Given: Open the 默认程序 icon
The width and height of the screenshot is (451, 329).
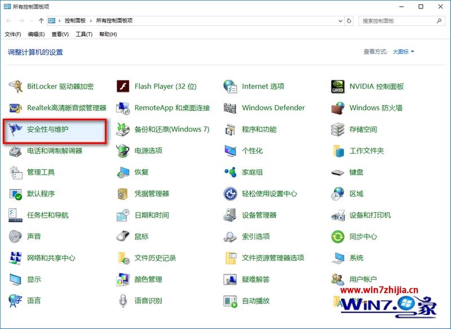Looking at the screenshot, I should point(16,194).
